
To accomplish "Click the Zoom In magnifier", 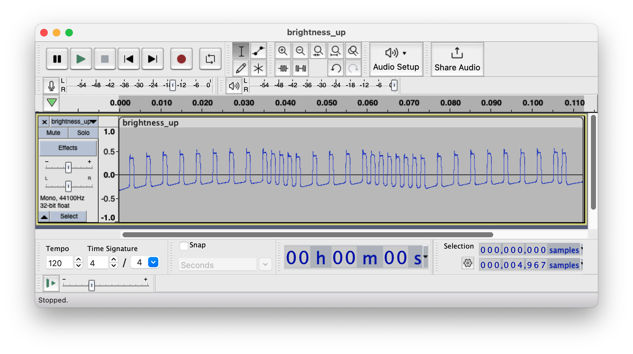I will (x=283, y=51).
